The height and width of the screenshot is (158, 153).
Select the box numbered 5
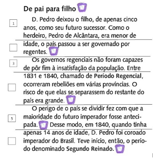point(12,118)
